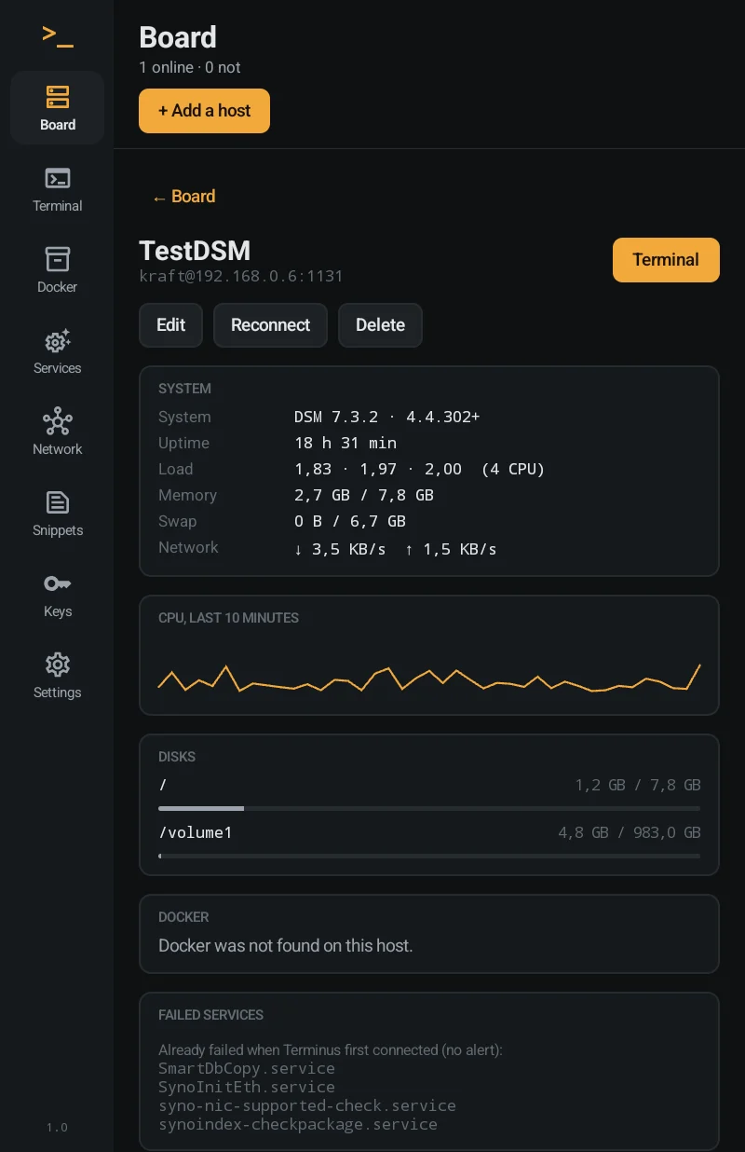Click the DOCKER panel heading
Screen dimensions: 745x1152
[183, 917]
